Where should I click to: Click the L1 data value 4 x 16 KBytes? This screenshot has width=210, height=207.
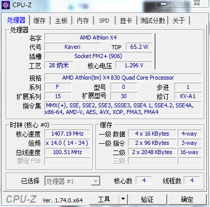pos(152,134)
